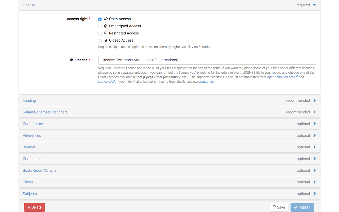
Task: Select the Restricted Access radio button
Action: click(x=100, y=33)
